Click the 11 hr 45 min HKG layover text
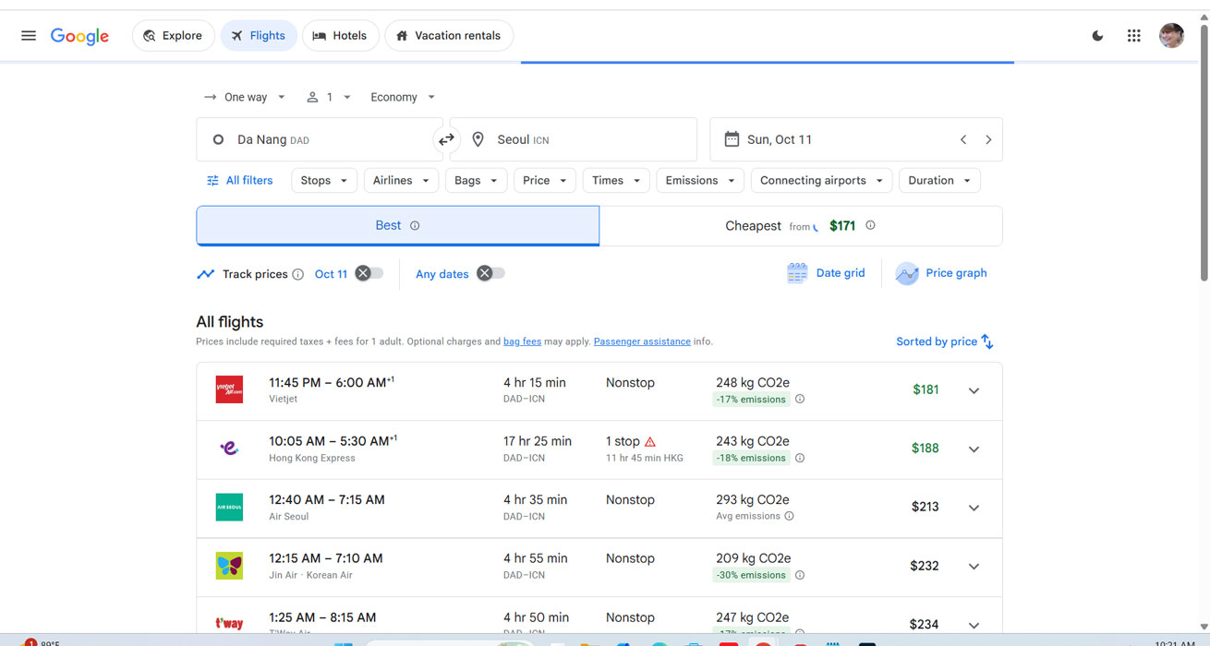This screenshot has height=646, width=1210. coord(645,458)
